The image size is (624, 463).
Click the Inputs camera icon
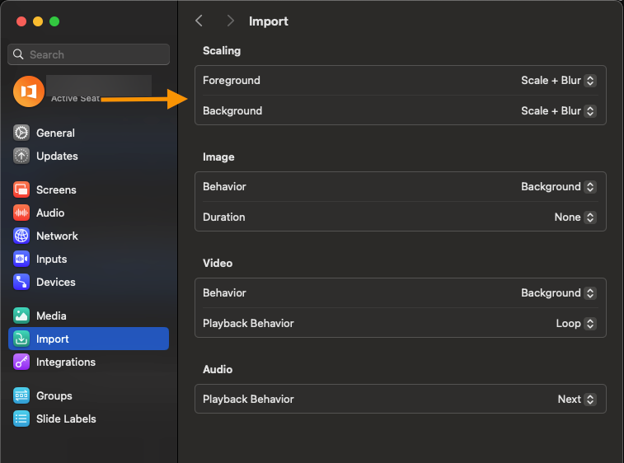(x=21, y=259)
